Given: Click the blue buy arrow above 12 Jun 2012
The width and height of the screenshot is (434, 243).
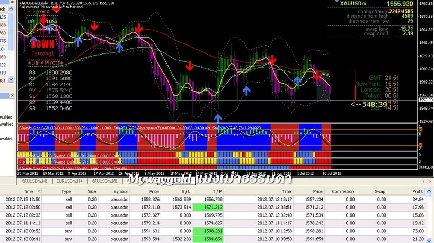Looking at the screenshot, I should click(x=246, y=91).
